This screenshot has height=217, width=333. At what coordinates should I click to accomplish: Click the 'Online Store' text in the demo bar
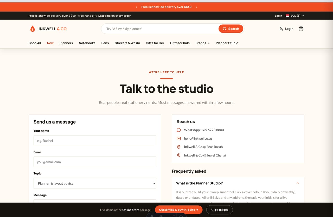click(x=131, y=210)
